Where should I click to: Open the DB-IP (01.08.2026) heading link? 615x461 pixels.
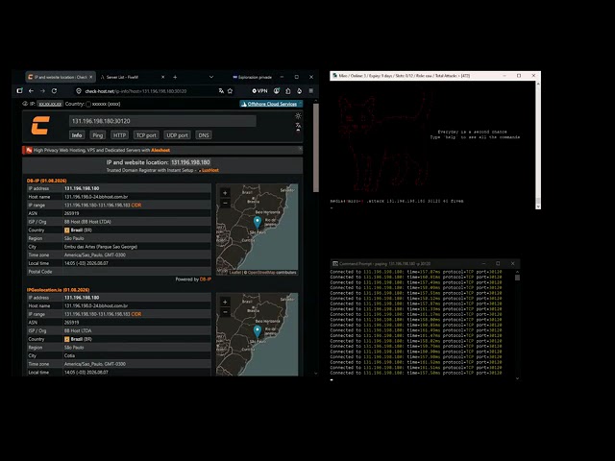[47, 181]
